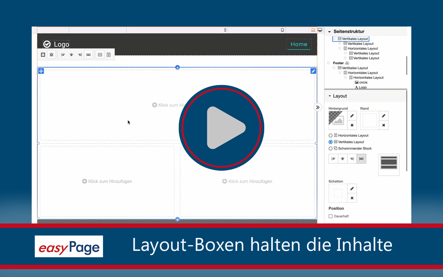Choose the Schwimmender Block radio option
This screenshot has height=277, width=443.
[330, 148]
